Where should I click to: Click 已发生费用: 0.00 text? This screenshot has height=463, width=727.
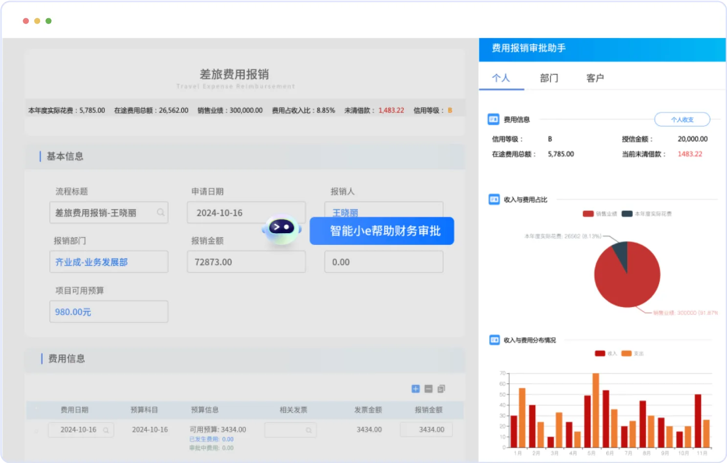(x=211, y=439)
